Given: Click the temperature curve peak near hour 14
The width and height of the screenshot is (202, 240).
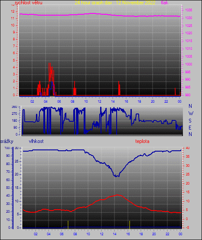Looking at the screenshot, I should (117, 195).
